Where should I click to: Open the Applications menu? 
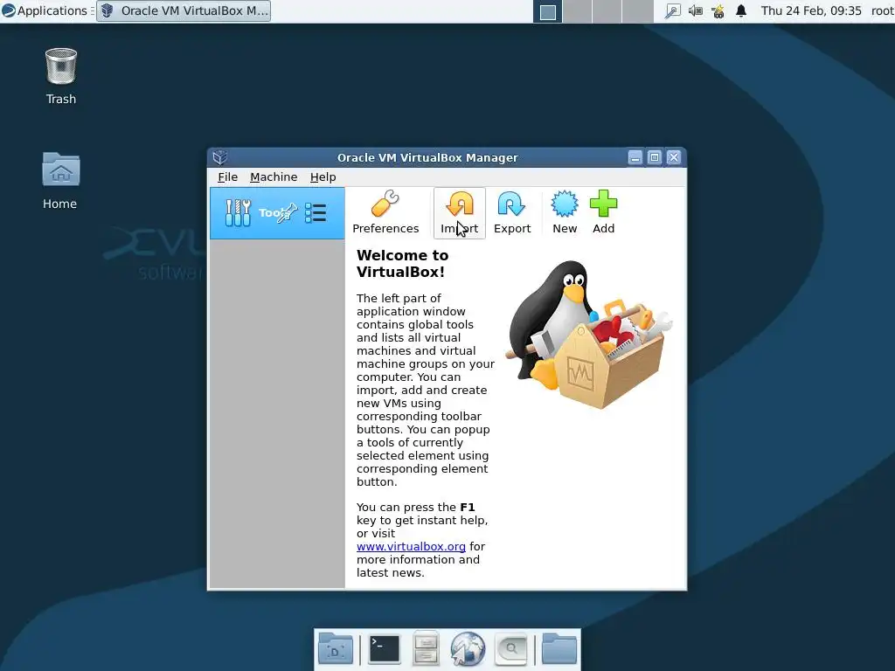click(x=45, y=10)
